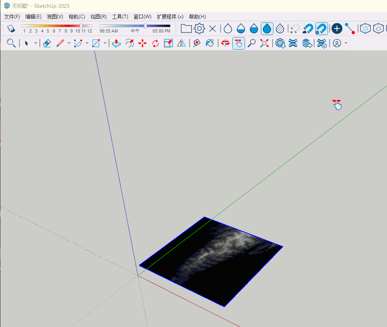The height and width of the screenshot is (327, 387).
Task: Choose the half-filled water drop option
Action: pyautogui.click(x=241, y=28)
